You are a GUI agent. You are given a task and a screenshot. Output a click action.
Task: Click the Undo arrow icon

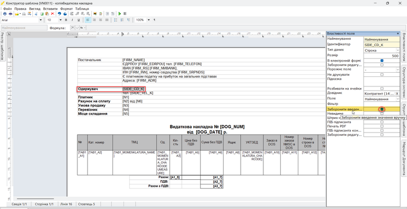point(59,13)
